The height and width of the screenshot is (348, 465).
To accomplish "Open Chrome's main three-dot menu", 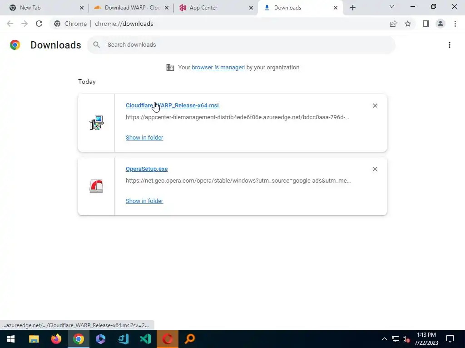I will 455,24.
